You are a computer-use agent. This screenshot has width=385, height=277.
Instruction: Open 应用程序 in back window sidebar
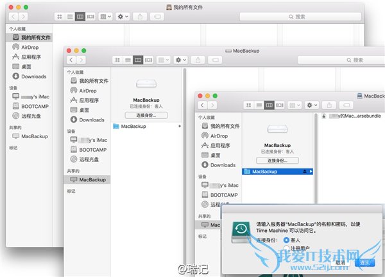pos(30,57)
